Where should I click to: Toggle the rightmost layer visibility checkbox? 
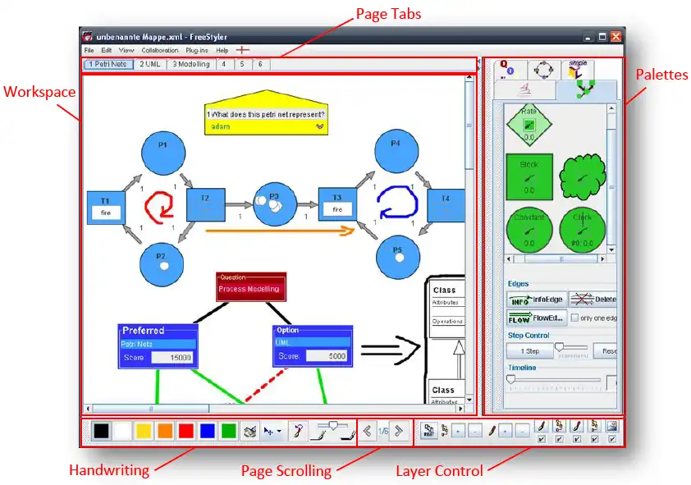tap(611, 440)
